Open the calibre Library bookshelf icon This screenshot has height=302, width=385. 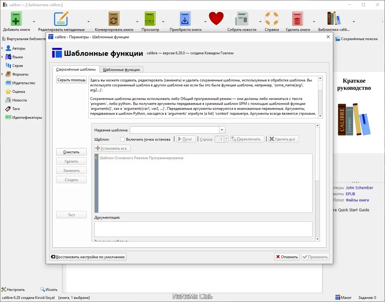click(x=334, y=19)
